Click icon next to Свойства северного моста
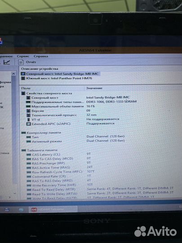 [23, 93]
